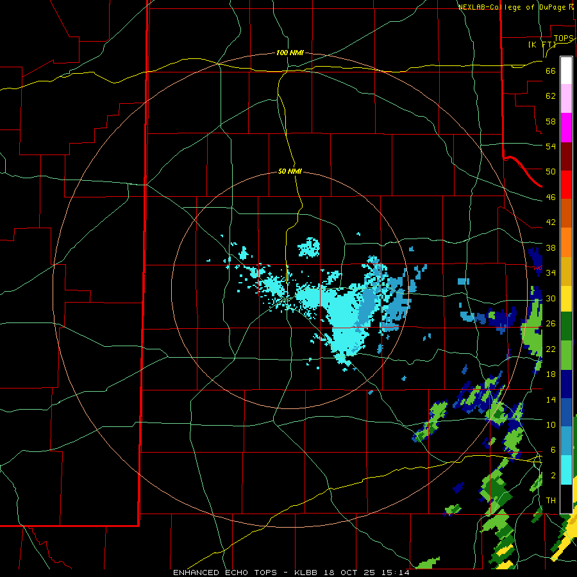Click the "22" legend value
This screenshot has width=577, height=577.
pyautogui.click(x=551, y=349)
